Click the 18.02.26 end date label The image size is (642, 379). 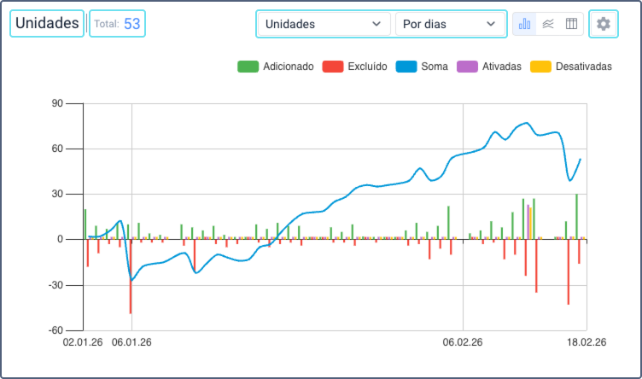click(586, 343)
